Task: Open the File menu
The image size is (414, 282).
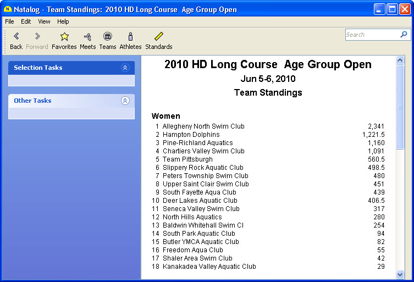Action: click(9, 21)
